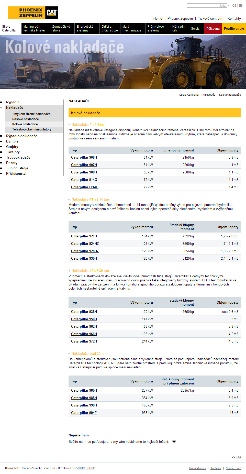The height and width of the screenshot is (474, 246).
Task: Open the Caterpillar IT14G link
Action: point(85,187)
